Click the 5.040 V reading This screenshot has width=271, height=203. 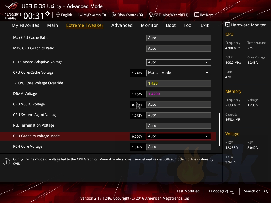[x=253, y=148]
